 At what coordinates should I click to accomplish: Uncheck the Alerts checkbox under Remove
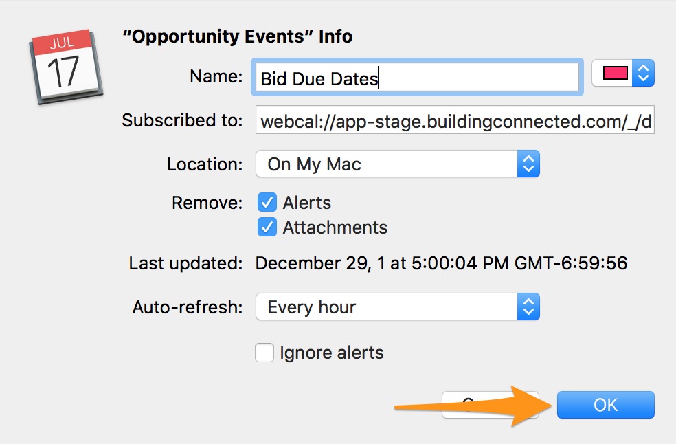pyautogui.click(x=267, y=203)
